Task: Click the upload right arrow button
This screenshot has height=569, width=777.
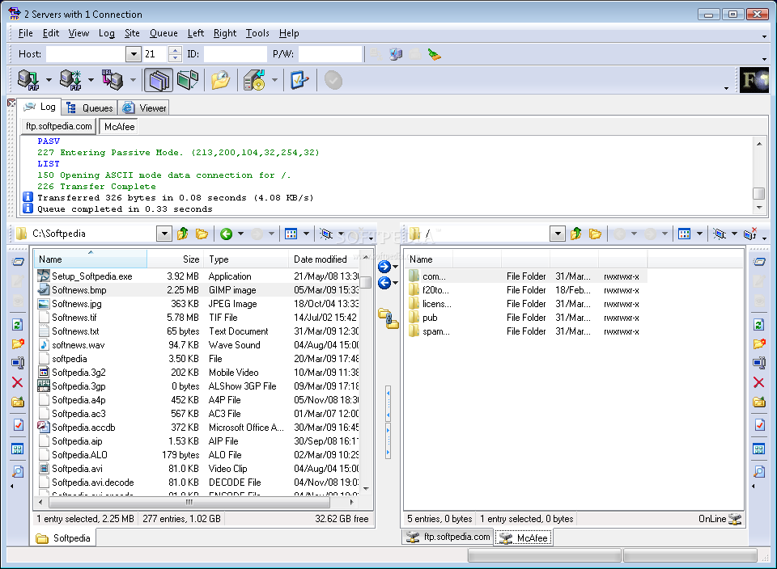Action: coord(384,267)
